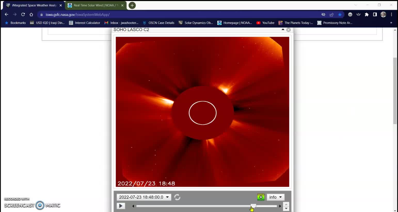Select the SOHO LASCO C2 title text

131,30
